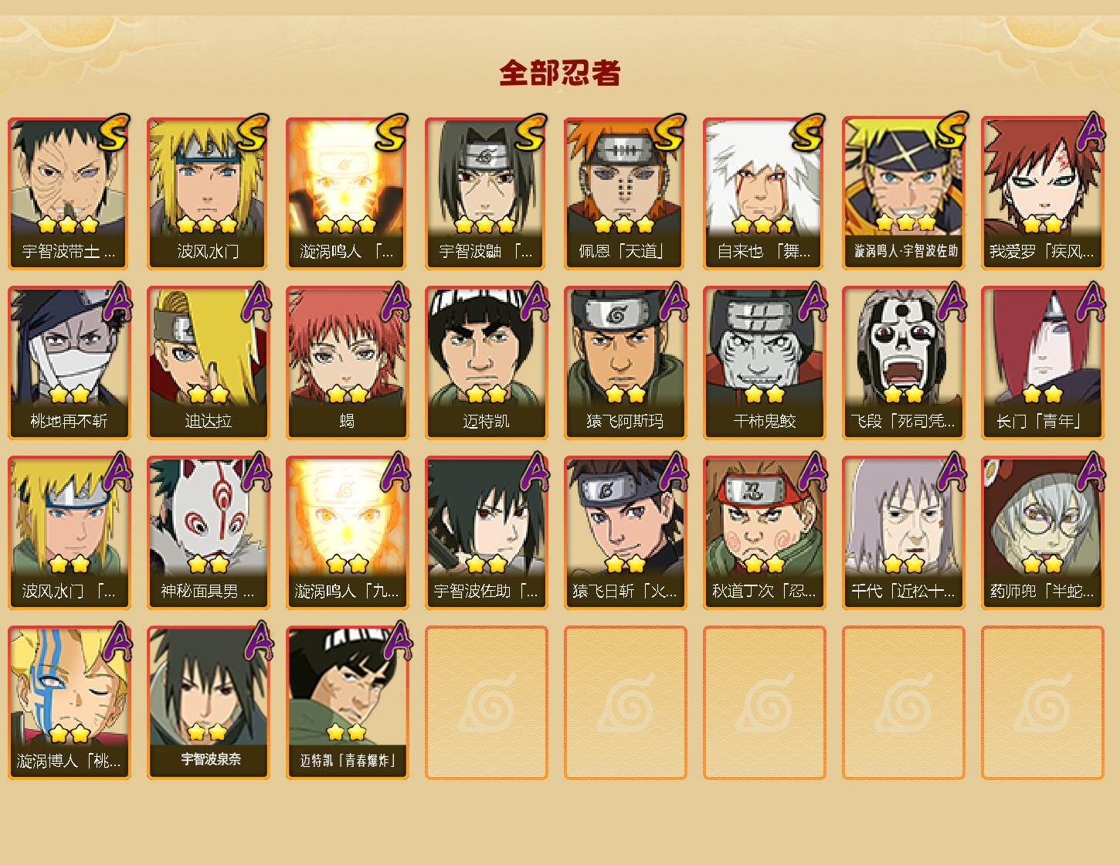Open the 佩恩「天道」ninja card
The width and height of the screenshot is (1120, 865).
pos(625,193)
